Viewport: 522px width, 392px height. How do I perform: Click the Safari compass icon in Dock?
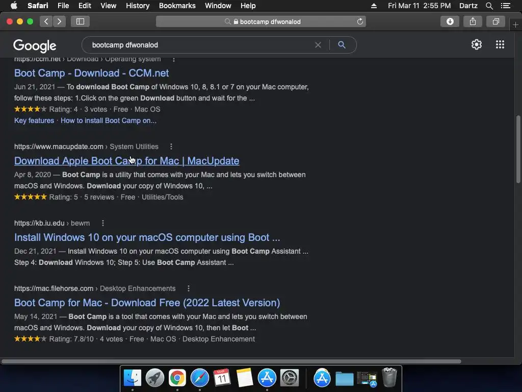[x=200, y=378]
